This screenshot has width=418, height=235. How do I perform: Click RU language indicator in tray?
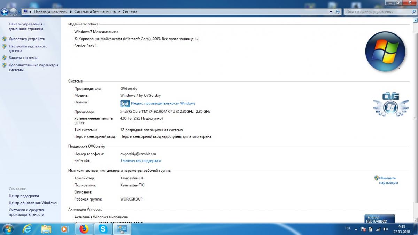tap(347, 228)
